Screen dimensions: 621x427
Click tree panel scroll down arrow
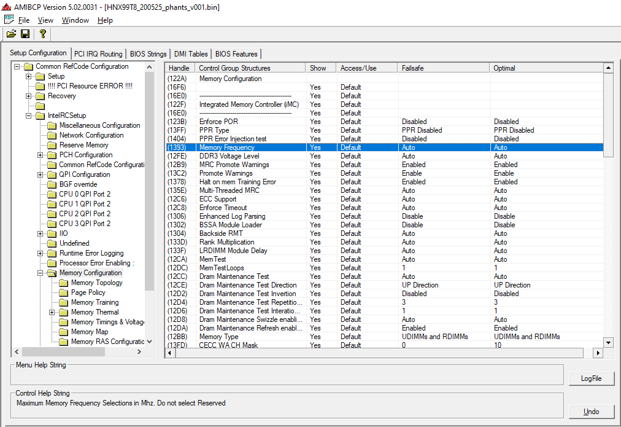(149, 342)
